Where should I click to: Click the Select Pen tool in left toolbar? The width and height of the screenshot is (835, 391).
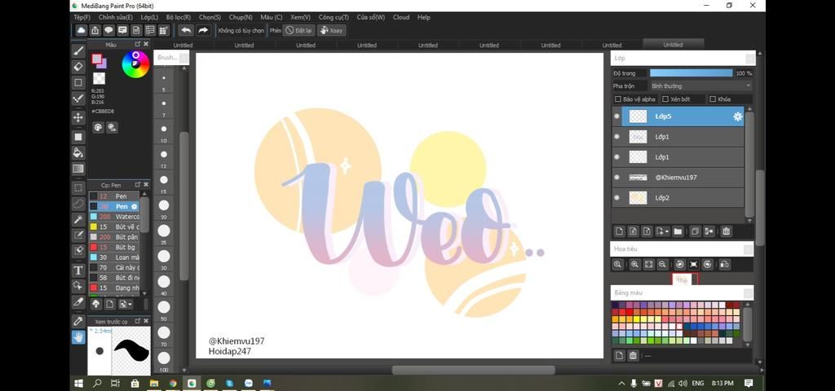coord(78,235)
